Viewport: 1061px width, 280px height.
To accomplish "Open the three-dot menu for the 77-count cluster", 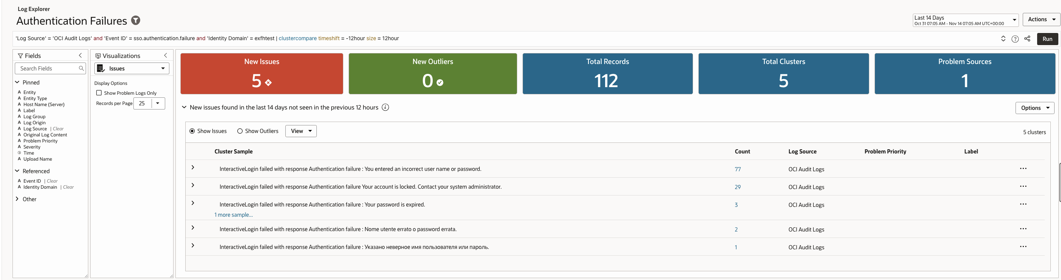I will click(x=1023, y=169).
